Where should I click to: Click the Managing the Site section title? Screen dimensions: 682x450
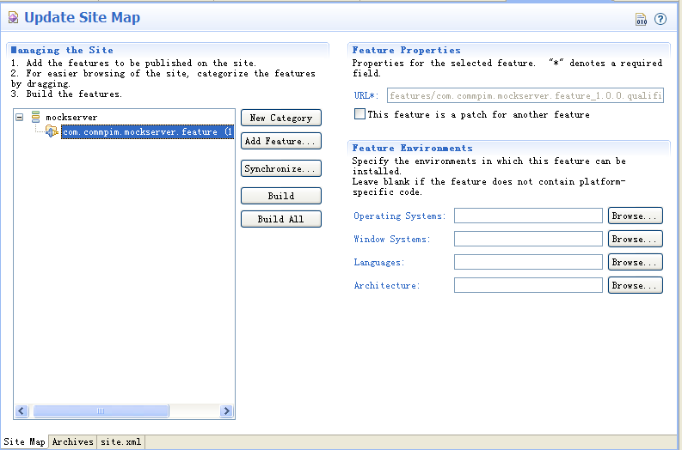pos(62,50)
